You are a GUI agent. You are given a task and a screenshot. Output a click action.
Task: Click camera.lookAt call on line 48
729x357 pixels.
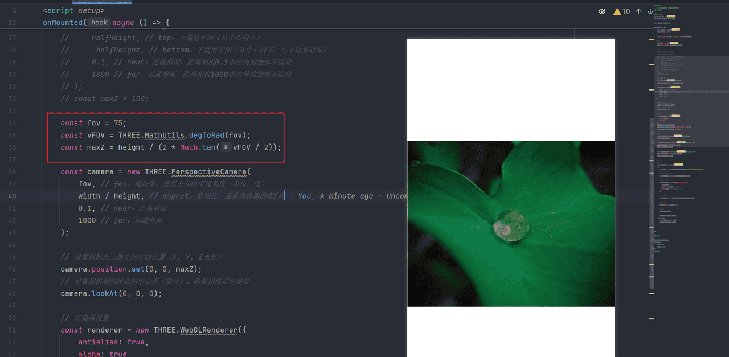tap(111, 293)
